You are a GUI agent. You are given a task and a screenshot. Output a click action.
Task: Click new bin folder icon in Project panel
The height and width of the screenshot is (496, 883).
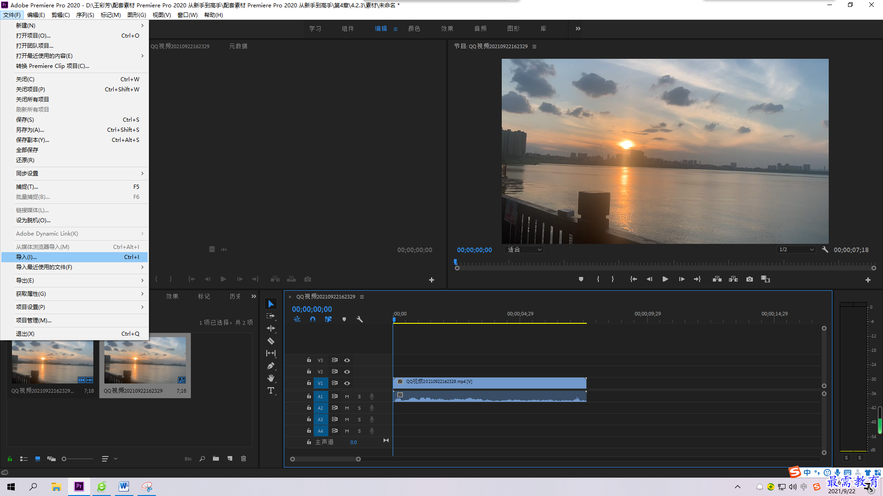[x=216, y=458]
